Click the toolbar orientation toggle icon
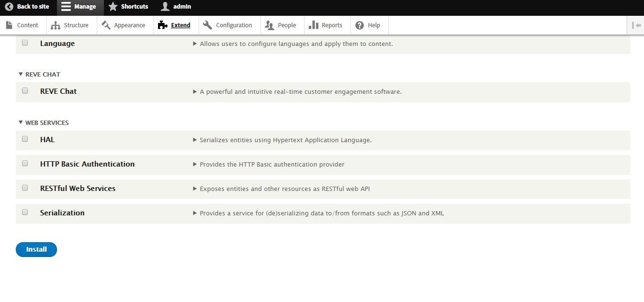The height and width of the screenshot is (302, 644). [x=636, y=25]
